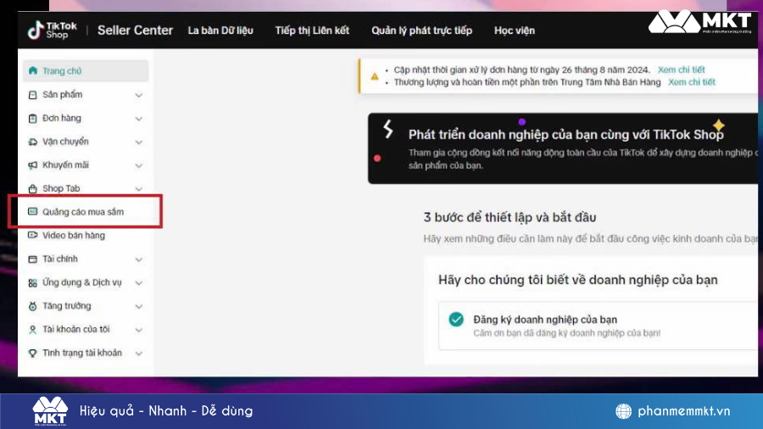The width and height of the screenshot is (763, 429).
Task: Expand the Shop Tab chevron
Action: [x=139, y=189]
